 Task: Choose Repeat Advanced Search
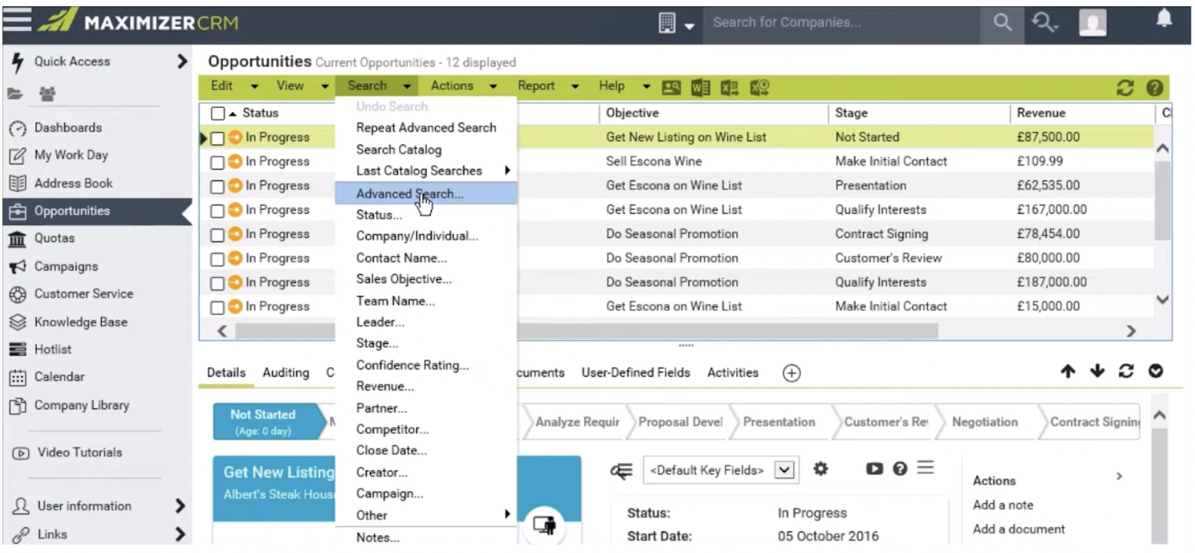tap(426, 128)
